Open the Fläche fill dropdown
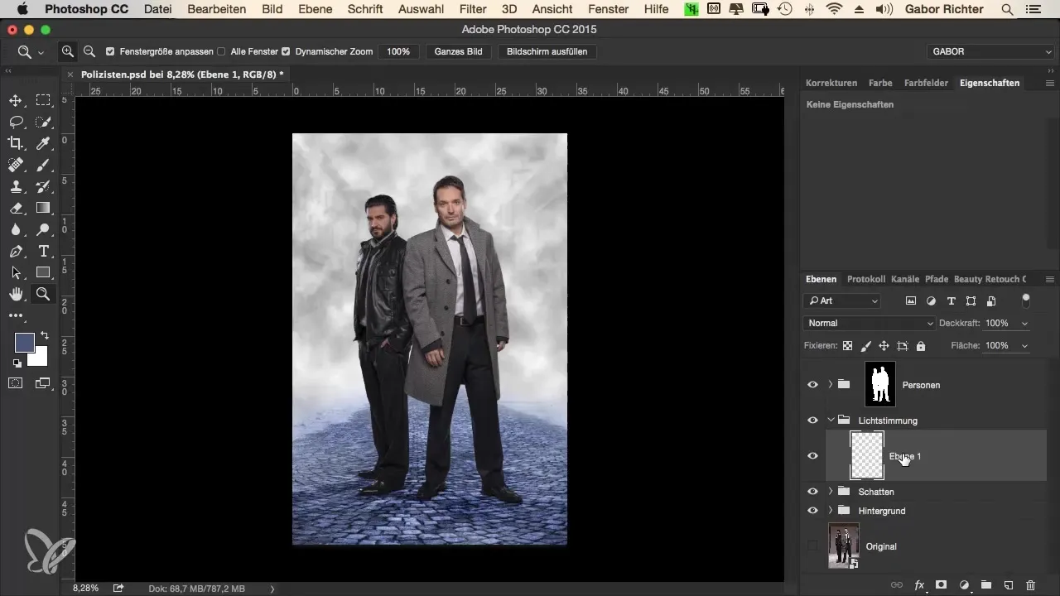This screenshot has height=596, width=1060. pos(1026,345)
